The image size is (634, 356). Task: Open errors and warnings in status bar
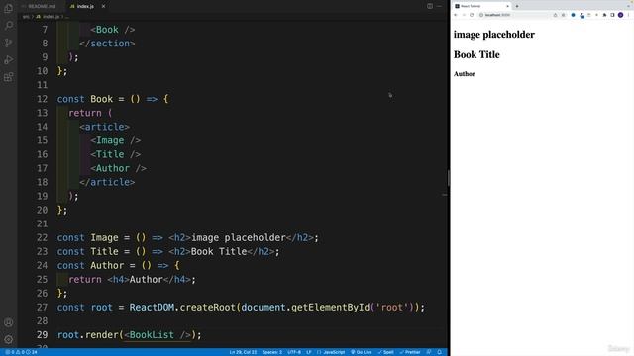(21, 352)
